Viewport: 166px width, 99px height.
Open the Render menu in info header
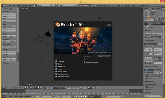[19, 5]
